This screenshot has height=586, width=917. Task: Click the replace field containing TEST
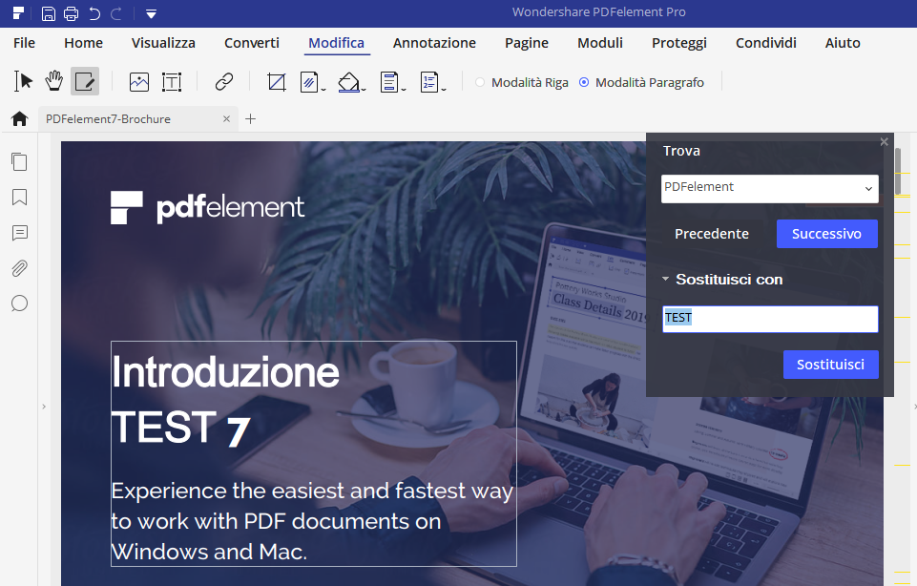770,319
